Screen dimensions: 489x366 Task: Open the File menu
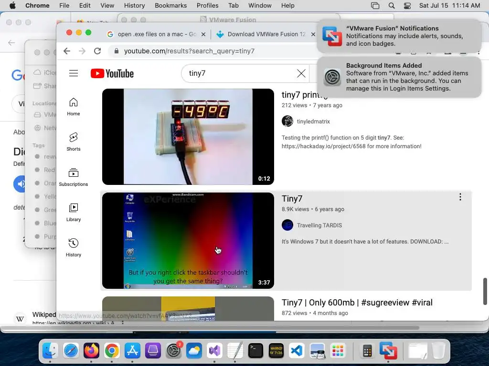tap(64, 6)
